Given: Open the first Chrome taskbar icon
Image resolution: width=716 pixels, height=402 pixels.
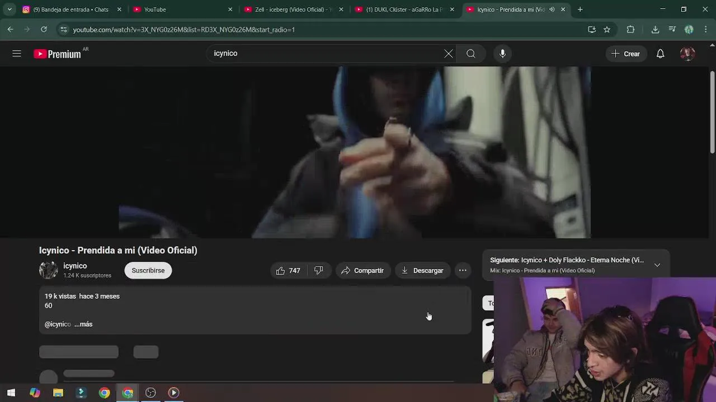Looking at the screenshot, I should pos(104,393).
